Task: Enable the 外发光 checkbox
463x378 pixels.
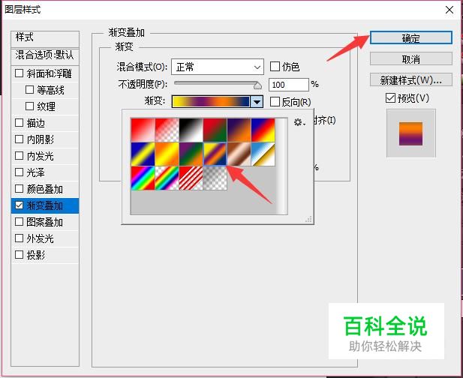Action: click(x=20, y=238)
